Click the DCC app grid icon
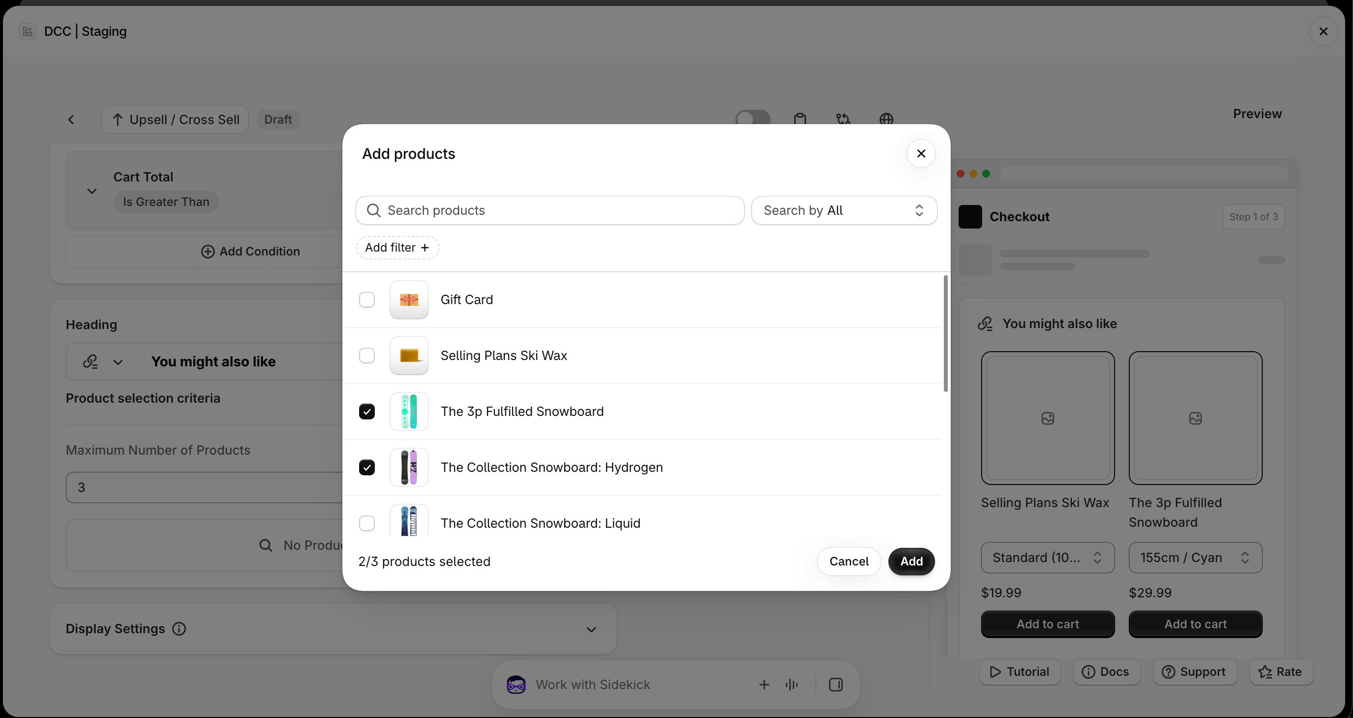 (x=27, y=31)
